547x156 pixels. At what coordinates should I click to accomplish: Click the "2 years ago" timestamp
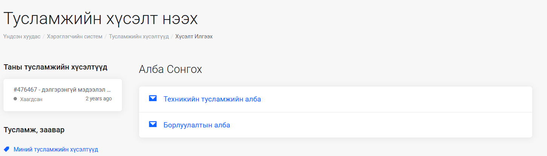coord(99,99)
